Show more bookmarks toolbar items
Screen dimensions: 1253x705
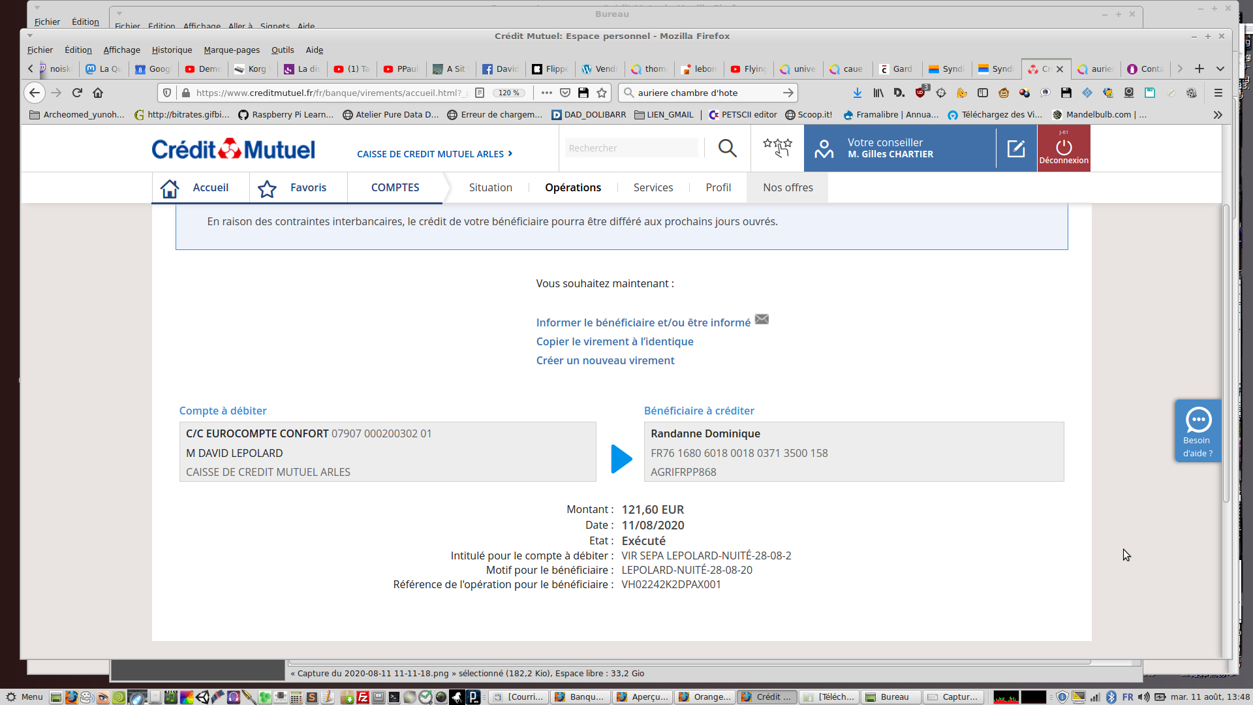[x=1218, y=115]
